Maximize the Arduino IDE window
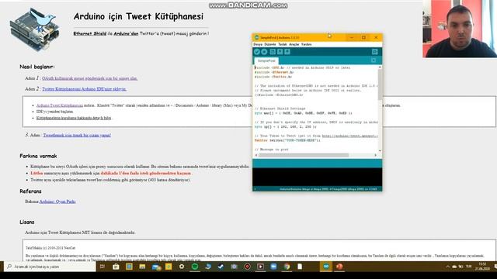Screen dimensions: 497x279 click(363, 37)
